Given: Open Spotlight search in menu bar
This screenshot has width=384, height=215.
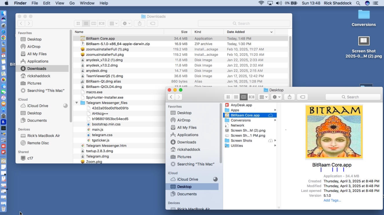Looking at the screenshot, I should 358,3.
